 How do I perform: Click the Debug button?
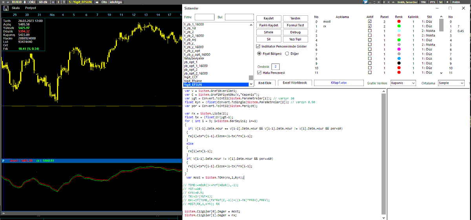tap(295, 32)
